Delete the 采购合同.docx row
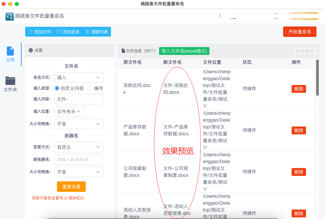Image resolution: width=325 pixels, height=219 pixels. [x=299, y=89]
